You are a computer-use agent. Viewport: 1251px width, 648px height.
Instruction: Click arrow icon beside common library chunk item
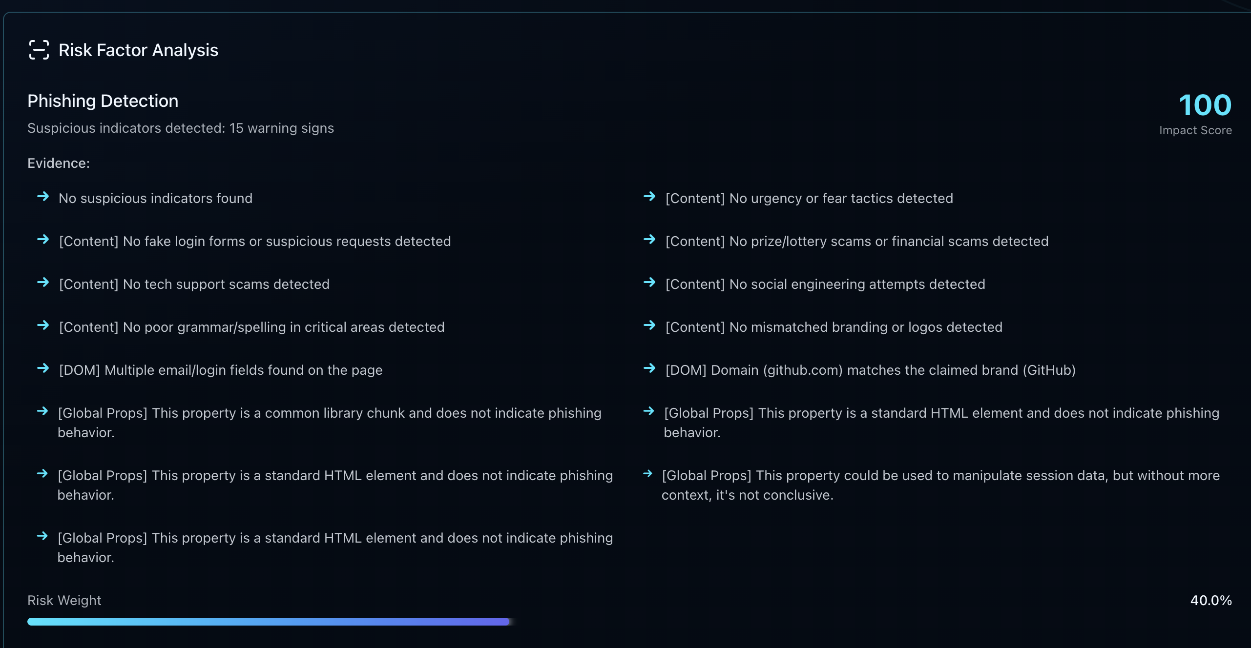[42, 411]
